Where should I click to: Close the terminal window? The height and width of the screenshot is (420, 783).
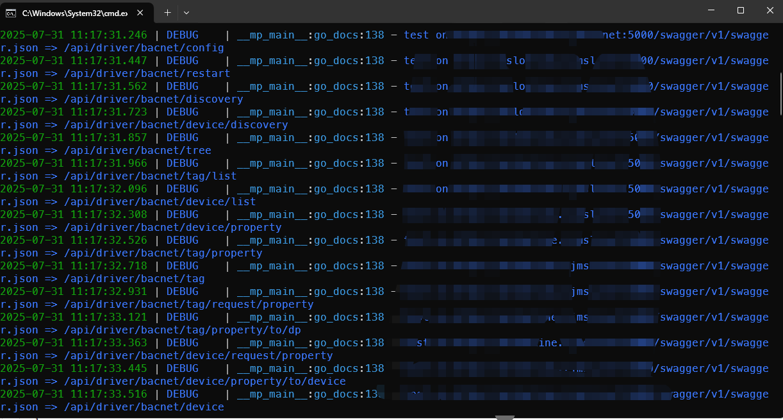pos(770,10)
